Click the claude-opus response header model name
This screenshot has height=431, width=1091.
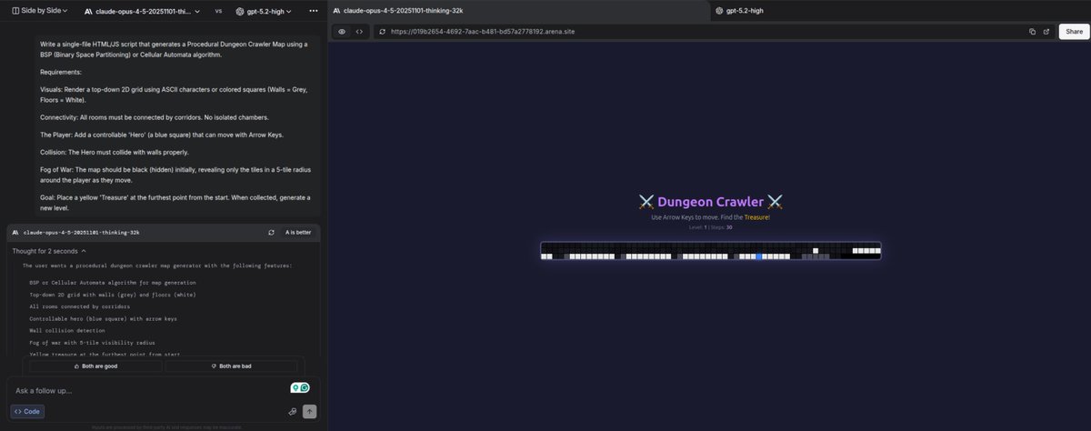tap(81, 232)
